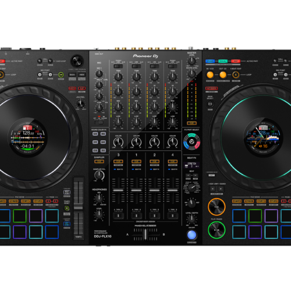The width and height of the screenshot is (291, 291).
Task: Select the teal VOCAL active part button
Action: coord(223,61)
